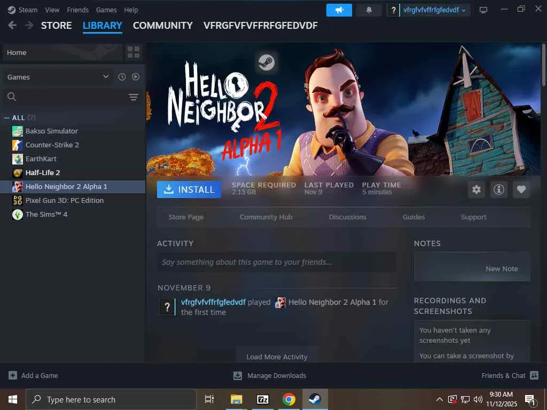The width and height of the screenshot is (547, 410).
Task: Open the Support link
Action: coord(473,217)
